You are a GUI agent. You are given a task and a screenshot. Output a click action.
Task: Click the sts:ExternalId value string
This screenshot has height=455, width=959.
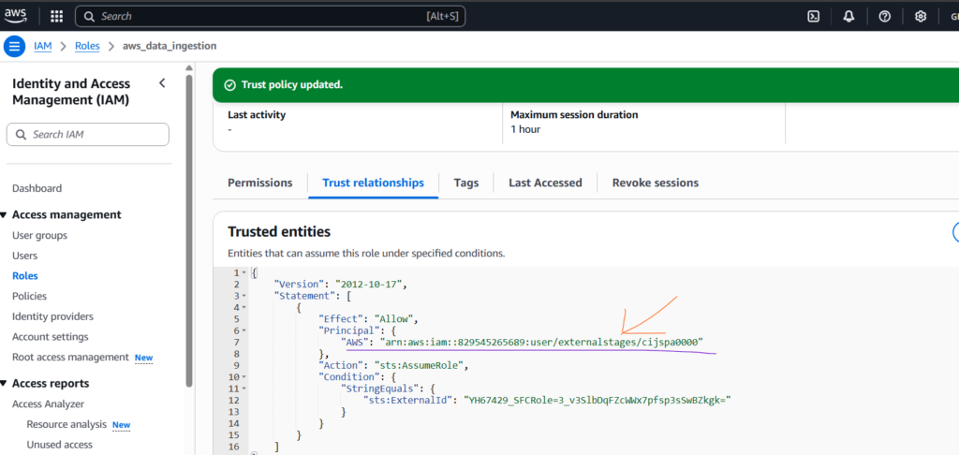pos(597,400)
